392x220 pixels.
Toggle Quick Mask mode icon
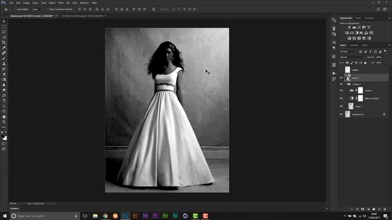click(4, 144)
